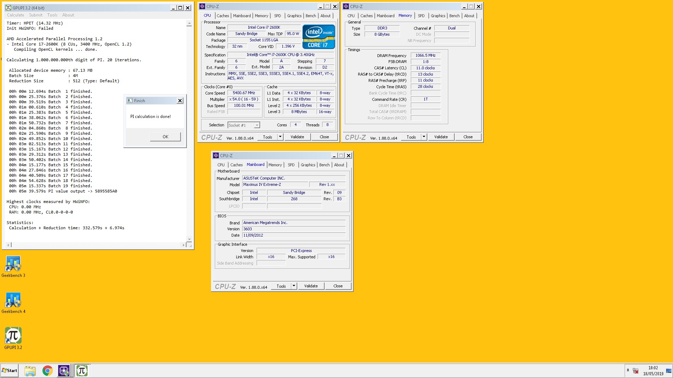Confirm PI calculation done with OK

[x=165, y=137]
